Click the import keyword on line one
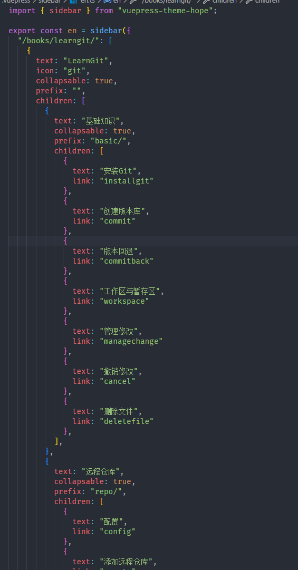 click(22, 11)
